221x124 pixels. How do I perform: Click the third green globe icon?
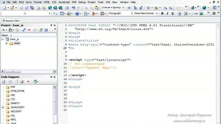pyautogui.click(x=60, y=8)
